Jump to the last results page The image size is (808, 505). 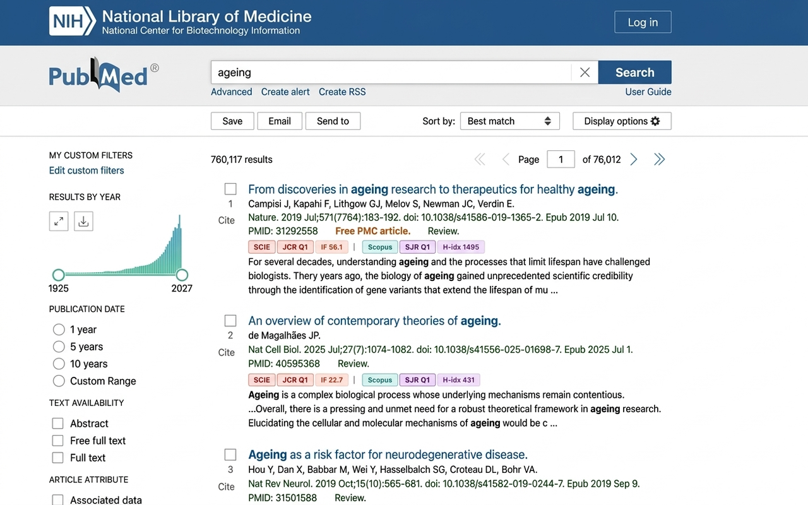(660, 160)
